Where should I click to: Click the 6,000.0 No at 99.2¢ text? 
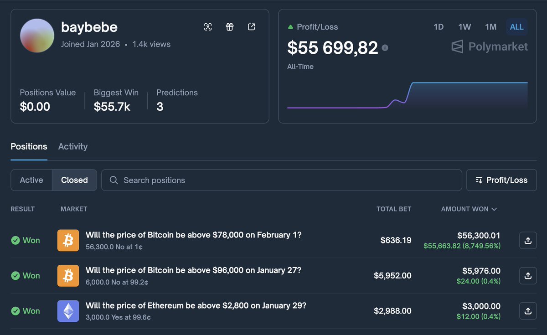[117, 282]
